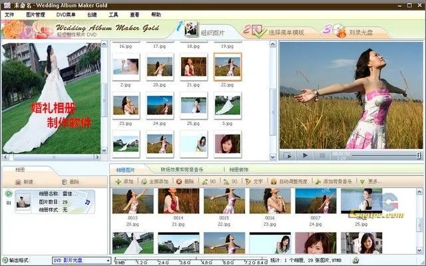
Task: Click right arrow of left preview horizontal scrollbar
Action: click(x=97, y=157)
